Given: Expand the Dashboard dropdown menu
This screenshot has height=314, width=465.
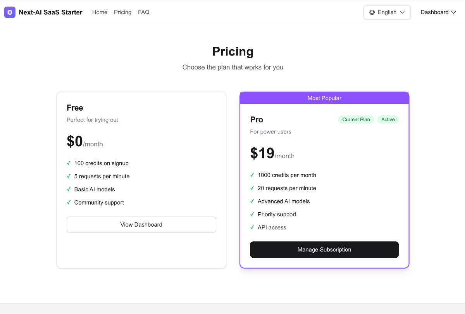Looking at the screenshot, I should pyautogui.click(x=438, y=12).
